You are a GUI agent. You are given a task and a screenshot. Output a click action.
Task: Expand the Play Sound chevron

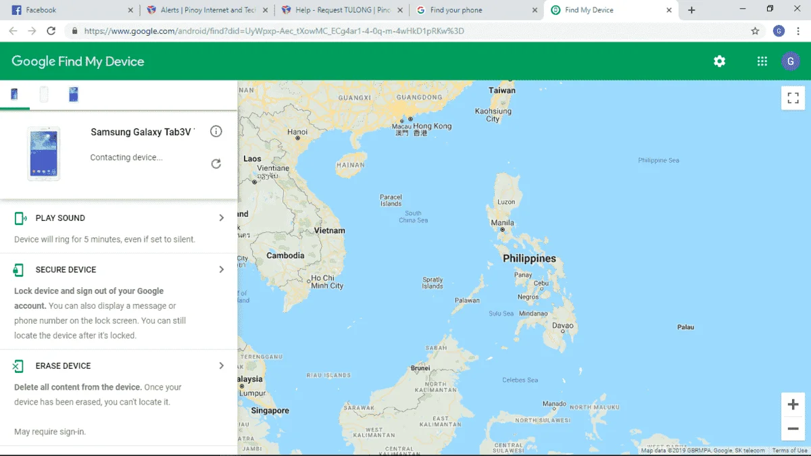click(x=221, y=218)
